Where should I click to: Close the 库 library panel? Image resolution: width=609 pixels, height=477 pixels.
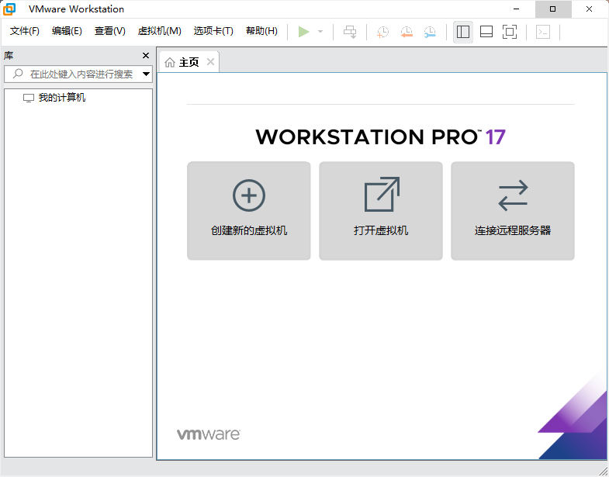click(146, 56)
